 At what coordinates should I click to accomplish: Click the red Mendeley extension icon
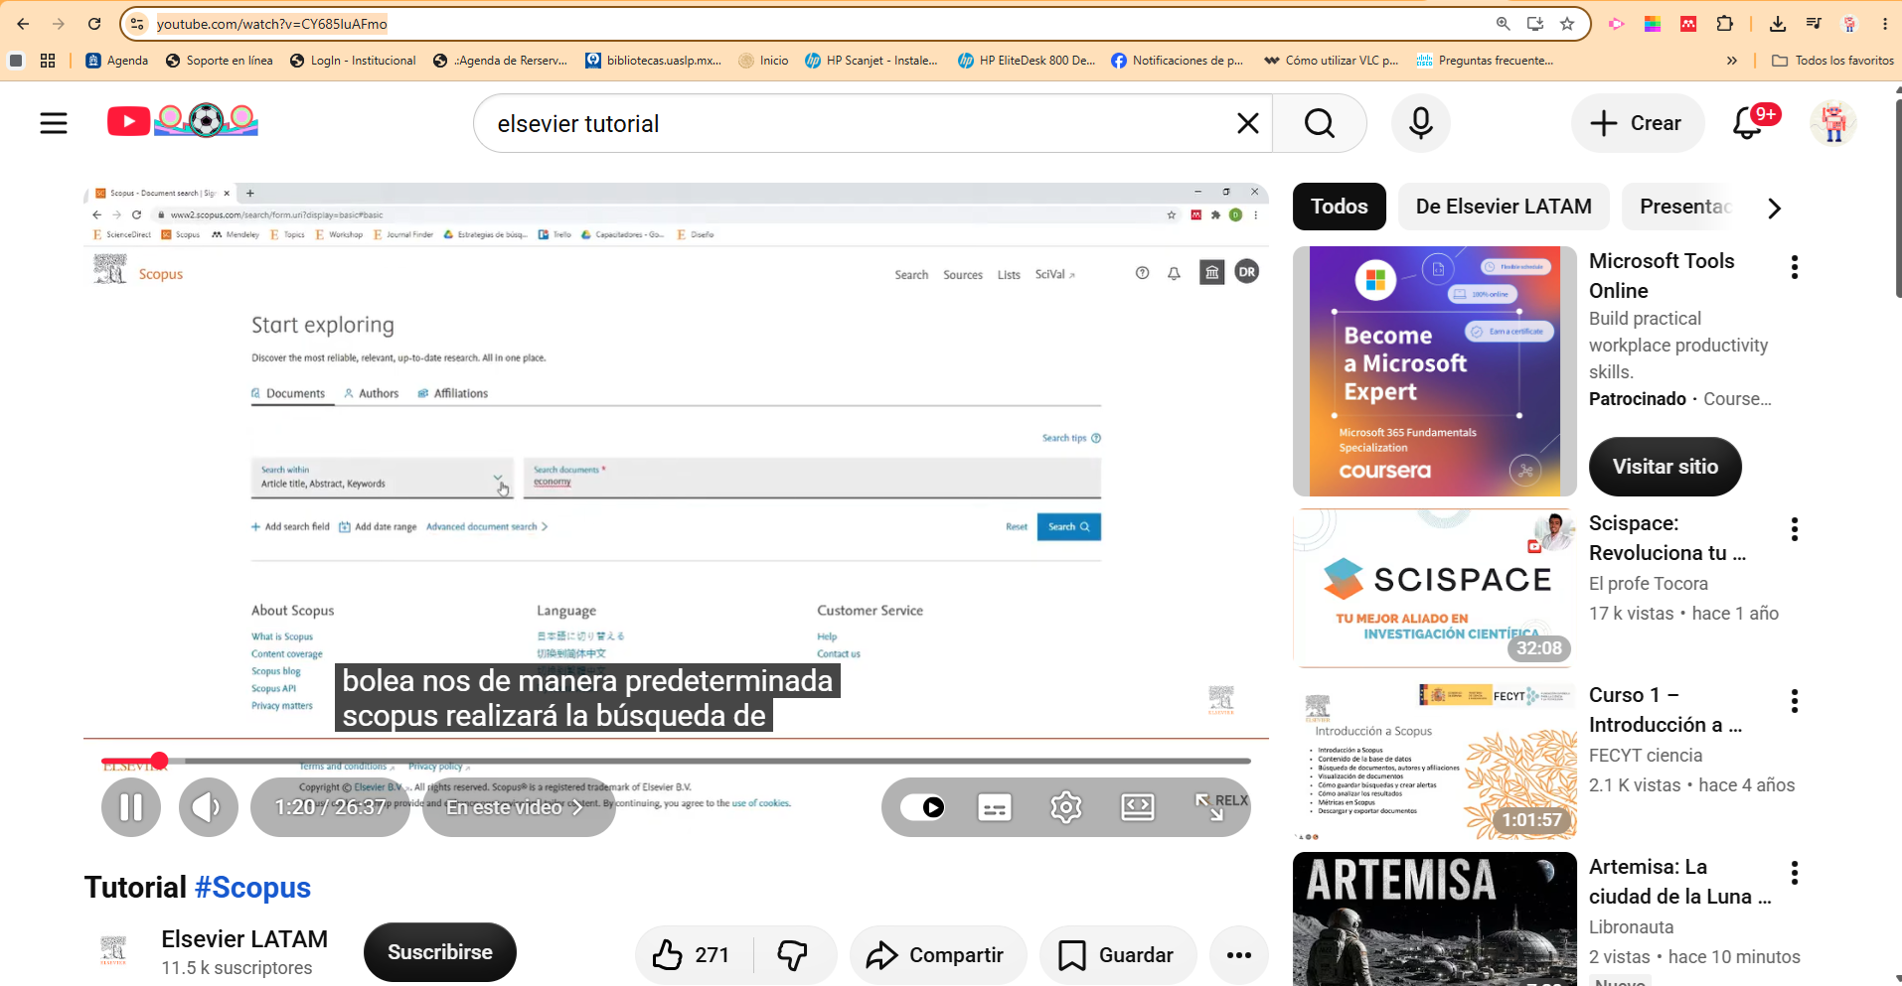click(1688, 24)
